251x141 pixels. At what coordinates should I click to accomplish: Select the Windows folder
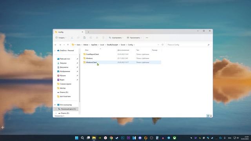[89, 58]
